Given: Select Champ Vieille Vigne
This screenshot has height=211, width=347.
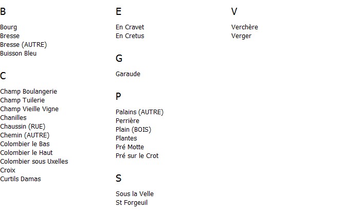Looking at the screenshot, I should tap(29, 109).
